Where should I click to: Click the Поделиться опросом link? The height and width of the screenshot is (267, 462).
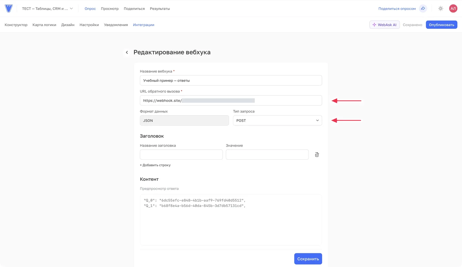(x=397, y=9)
